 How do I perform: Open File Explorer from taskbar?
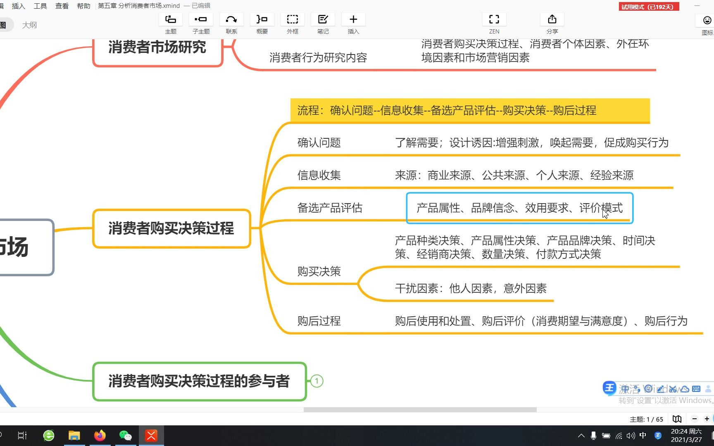coord(74,436)
